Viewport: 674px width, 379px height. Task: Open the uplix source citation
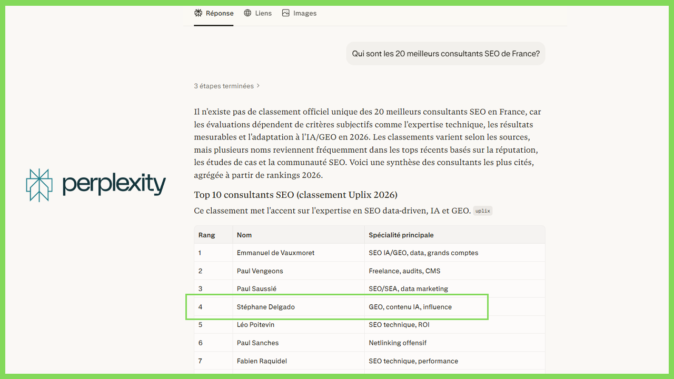pyautogui.click(x=482, y=211)
